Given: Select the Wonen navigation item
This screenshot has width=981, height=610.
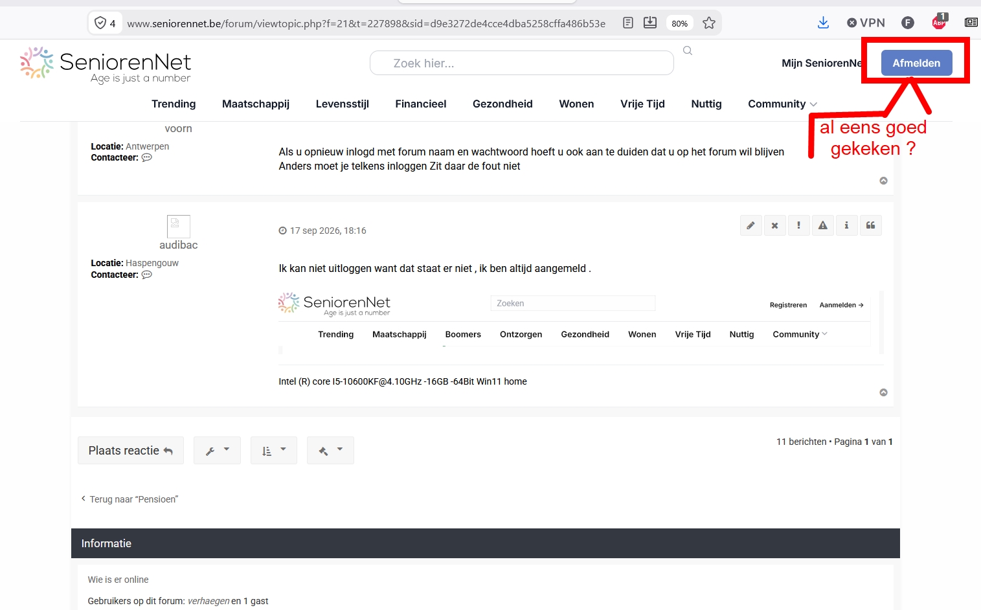Looking at the screenshot, I should (576, 104).
